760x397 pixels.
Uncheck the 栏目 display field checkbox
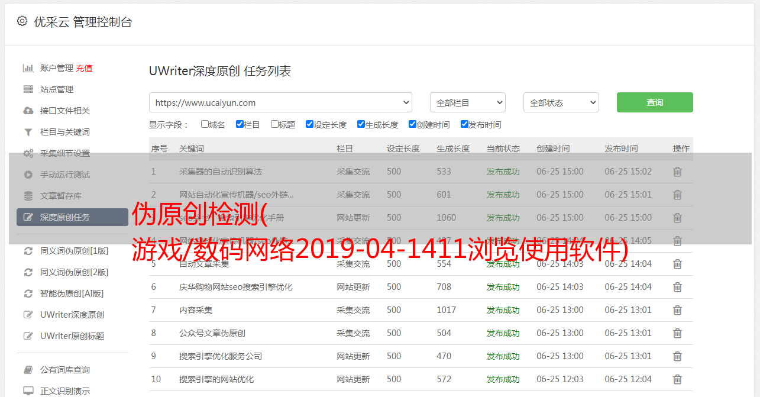coord(240,124)
